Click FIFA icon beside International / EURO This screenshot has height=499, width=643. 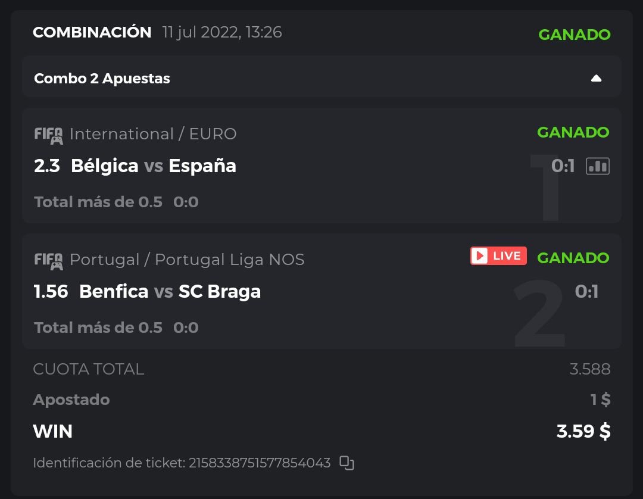[x=48, y=135]
